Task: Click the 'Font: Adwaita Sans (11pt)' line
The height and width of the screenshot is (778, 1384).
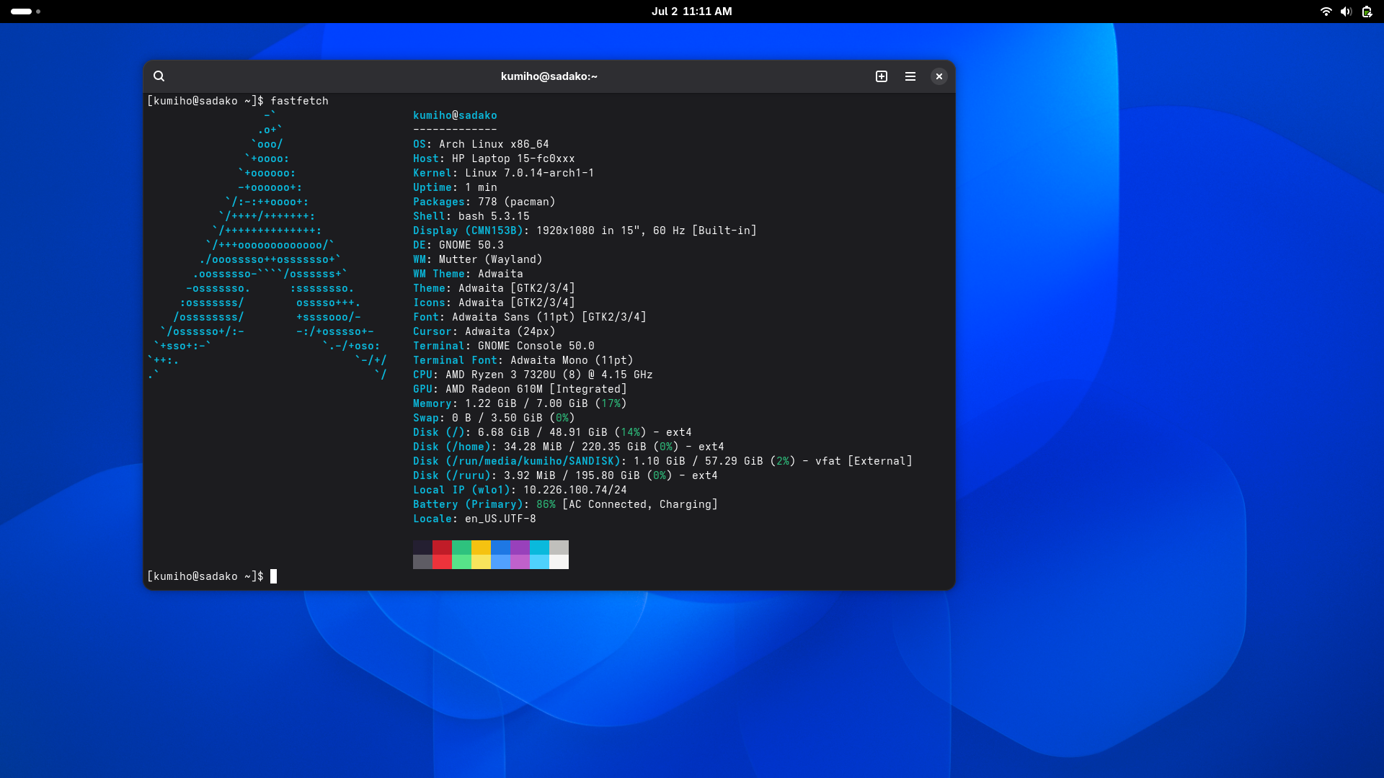Action: coord(530,317)
